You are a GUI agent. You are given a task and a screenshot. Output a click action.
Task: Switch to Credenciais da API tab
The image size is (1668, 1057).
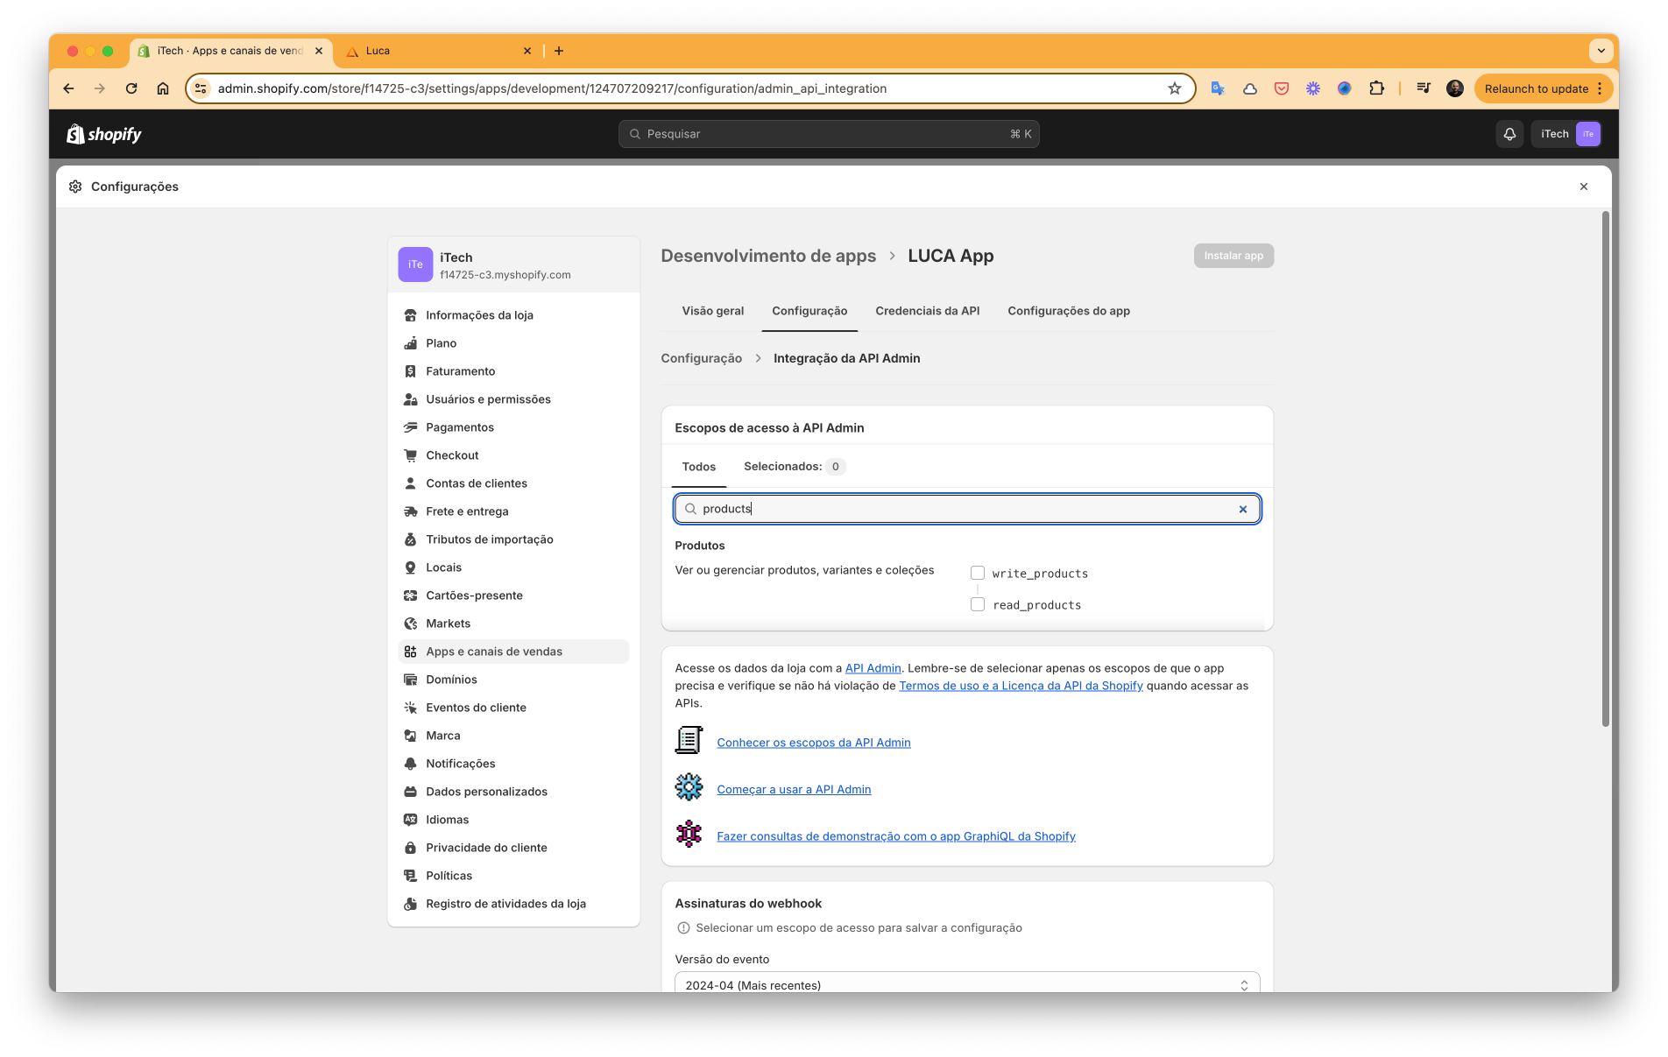(927, 311)
